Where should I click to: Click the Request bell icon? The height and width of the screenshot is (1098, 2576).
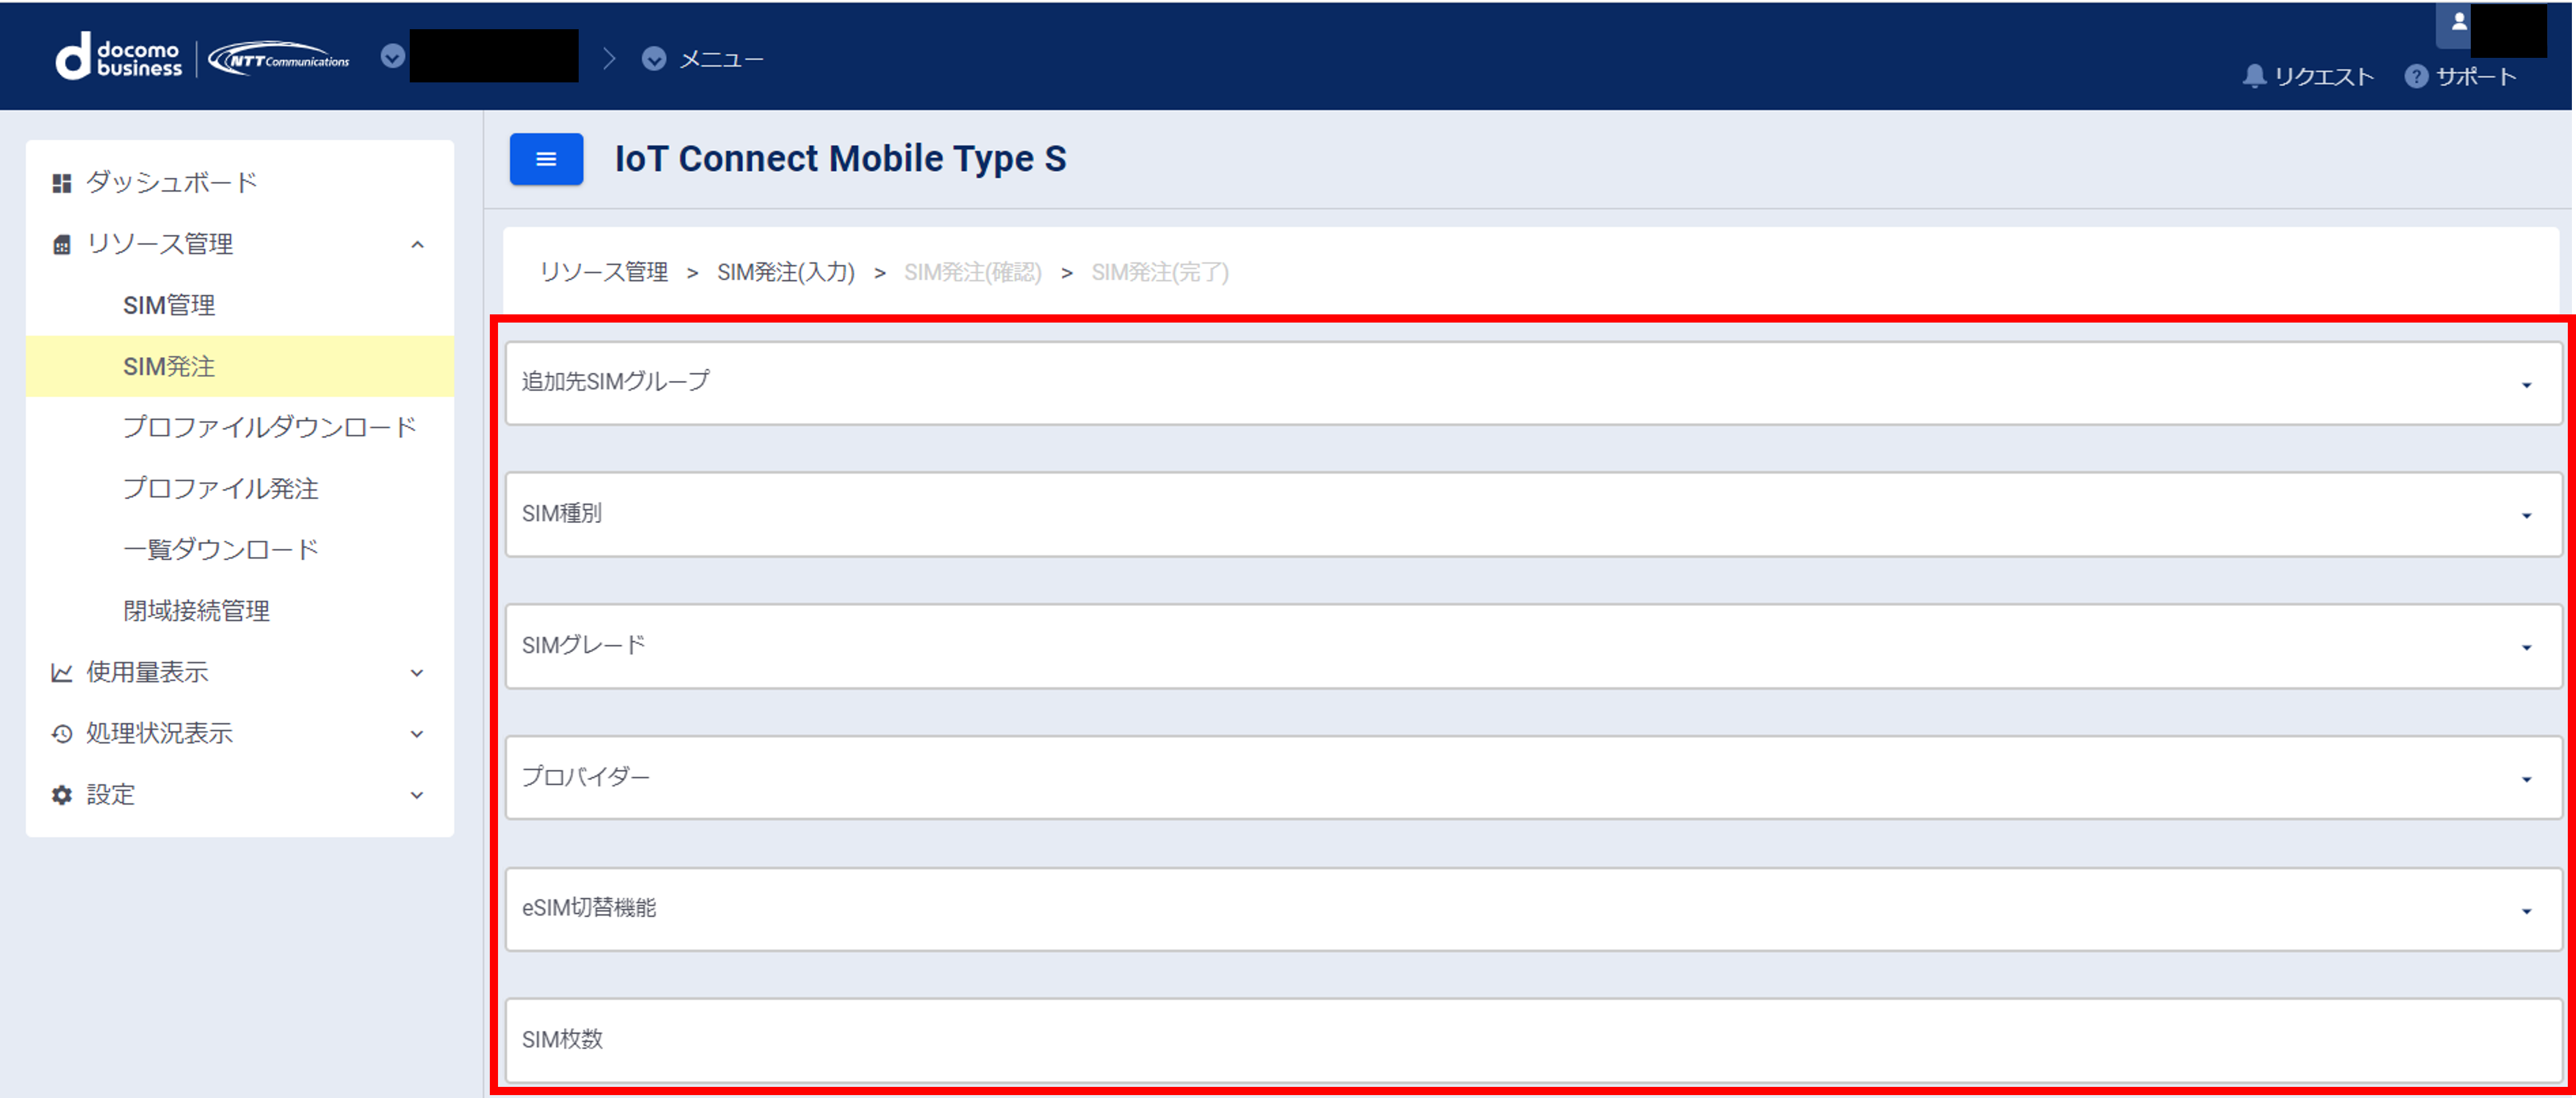pos(2253,77)
